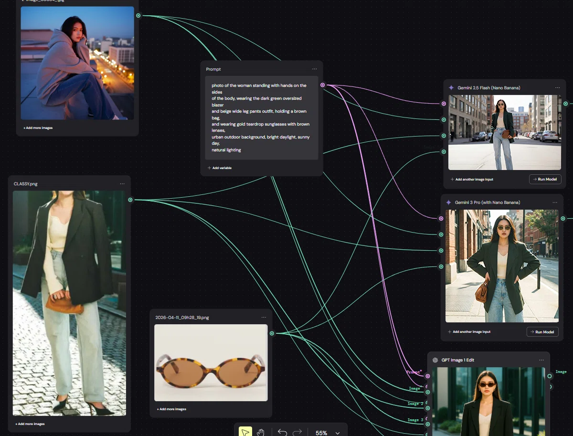The image size is (573, 436).
Task: Select GPT Image 1 Edit result image
Action: click(488, 402)
